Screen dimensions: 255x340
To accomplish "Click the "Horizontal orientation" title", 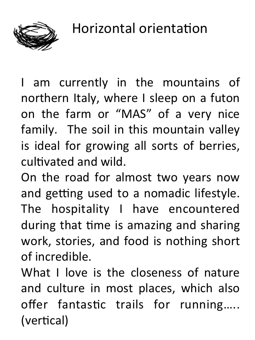I will click(x=140, y=28).
